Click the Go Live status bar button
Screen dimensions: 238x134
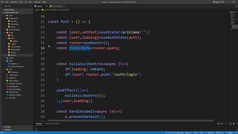[220, 133]
